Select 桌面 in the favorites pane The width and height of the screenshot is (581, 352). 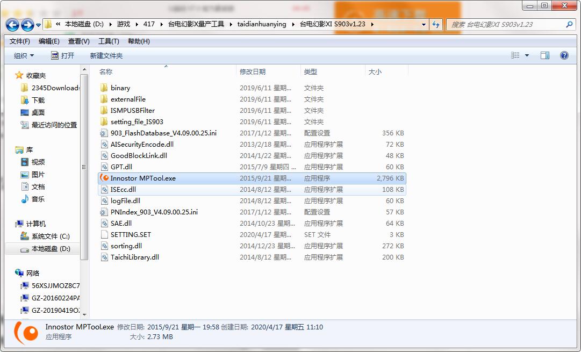click(x=38, y=112)
